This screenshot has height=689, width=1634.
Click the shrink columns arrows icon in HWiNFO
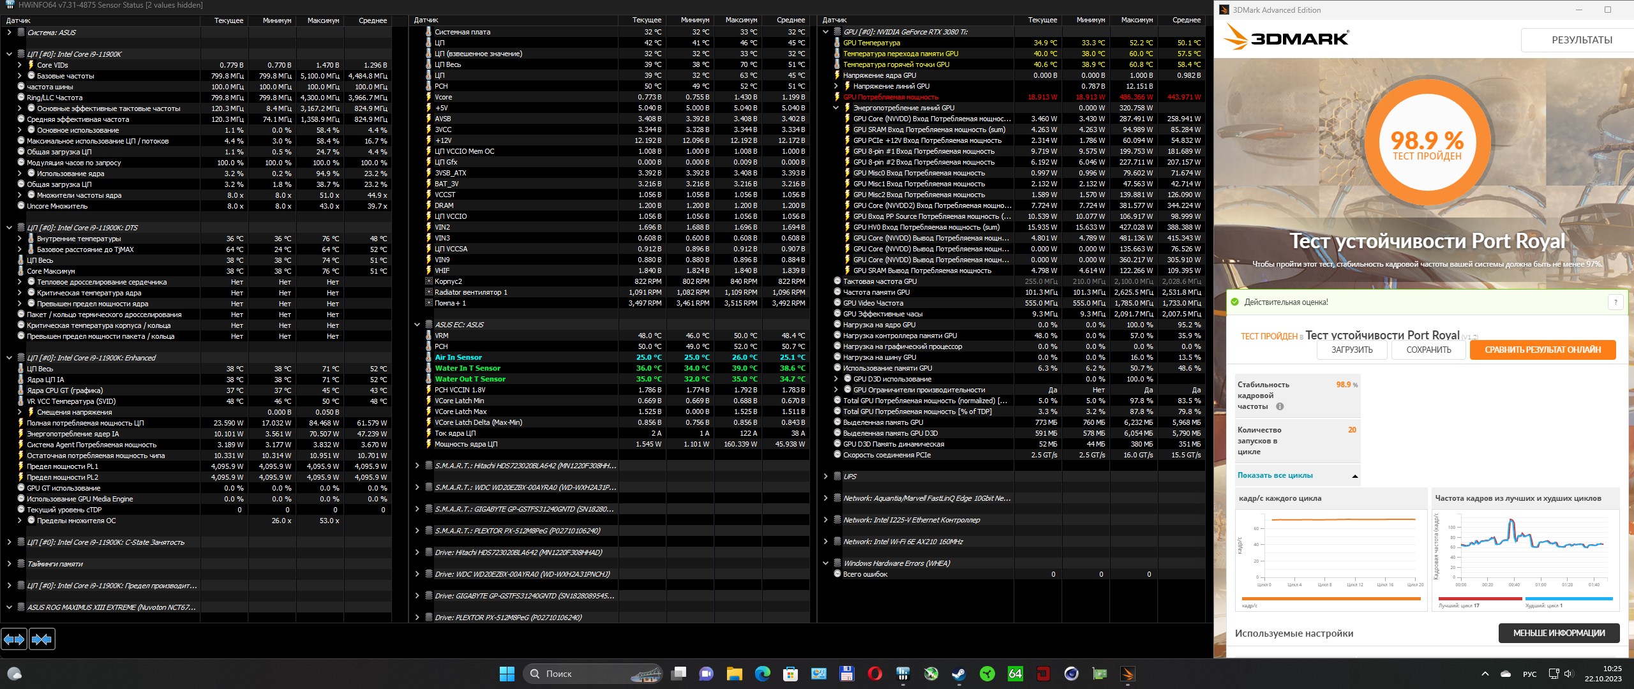(41, 639)
